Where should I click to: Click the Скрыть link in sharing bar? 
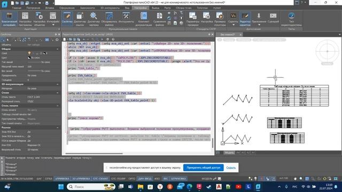(231, 167)
